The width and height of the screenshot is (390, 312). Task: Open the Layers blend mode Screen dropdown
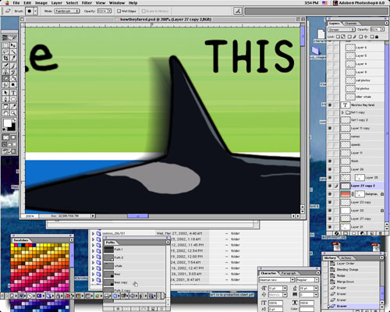(342, 30)
